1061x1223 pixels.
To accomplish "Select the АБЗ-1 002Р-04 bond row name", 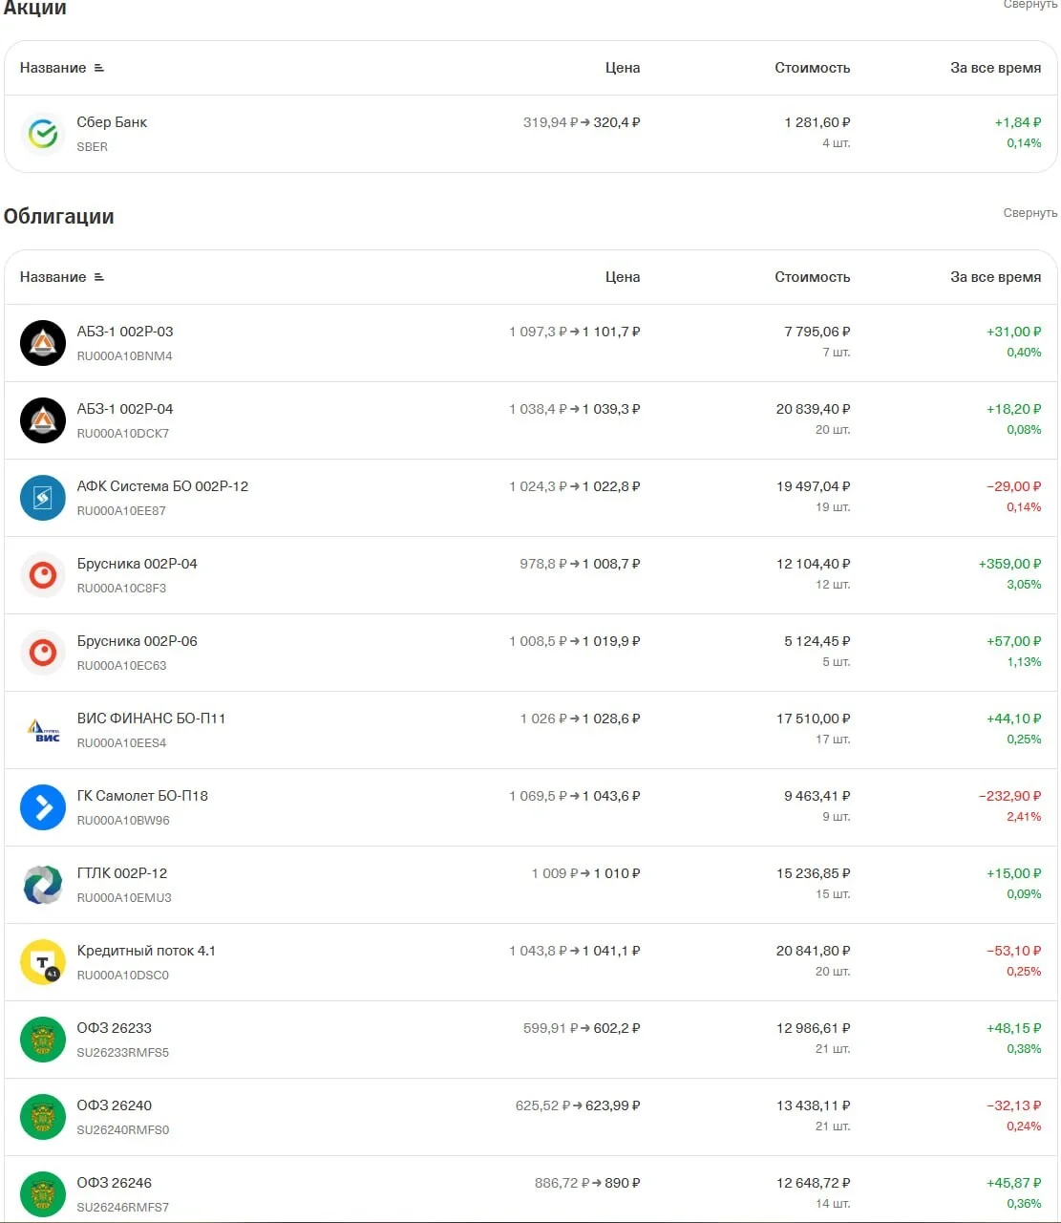I will (x=125, y=409).
